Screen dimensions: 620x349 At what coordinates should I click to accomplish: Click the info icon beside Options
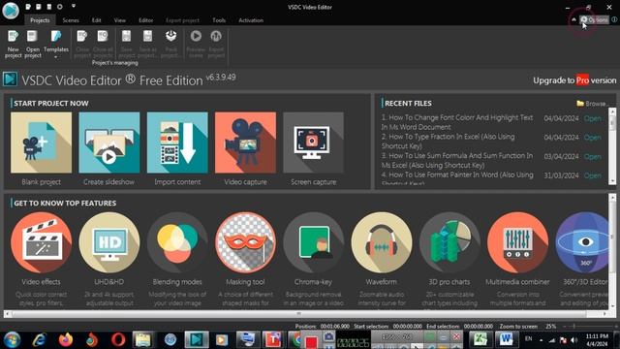tap(614, 19)
